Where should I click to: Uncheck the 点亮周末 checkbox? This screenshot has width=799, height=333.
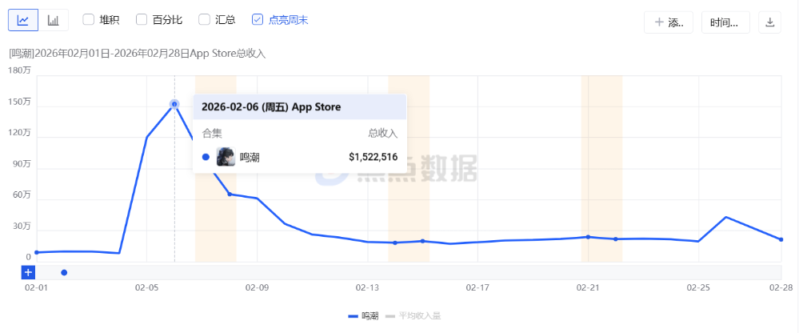tap(258, 20)
